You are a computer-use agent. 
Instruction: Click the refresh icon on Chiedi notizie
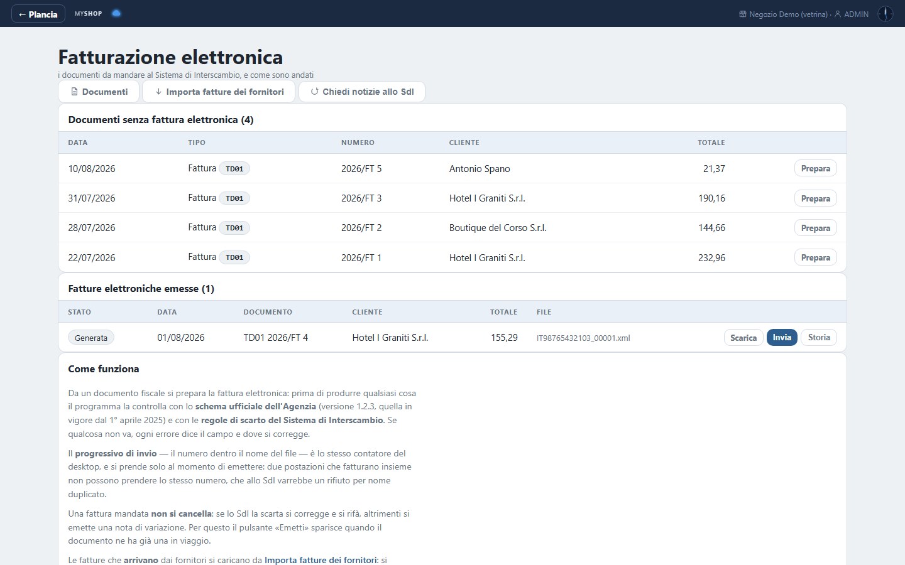coord(315,92)
